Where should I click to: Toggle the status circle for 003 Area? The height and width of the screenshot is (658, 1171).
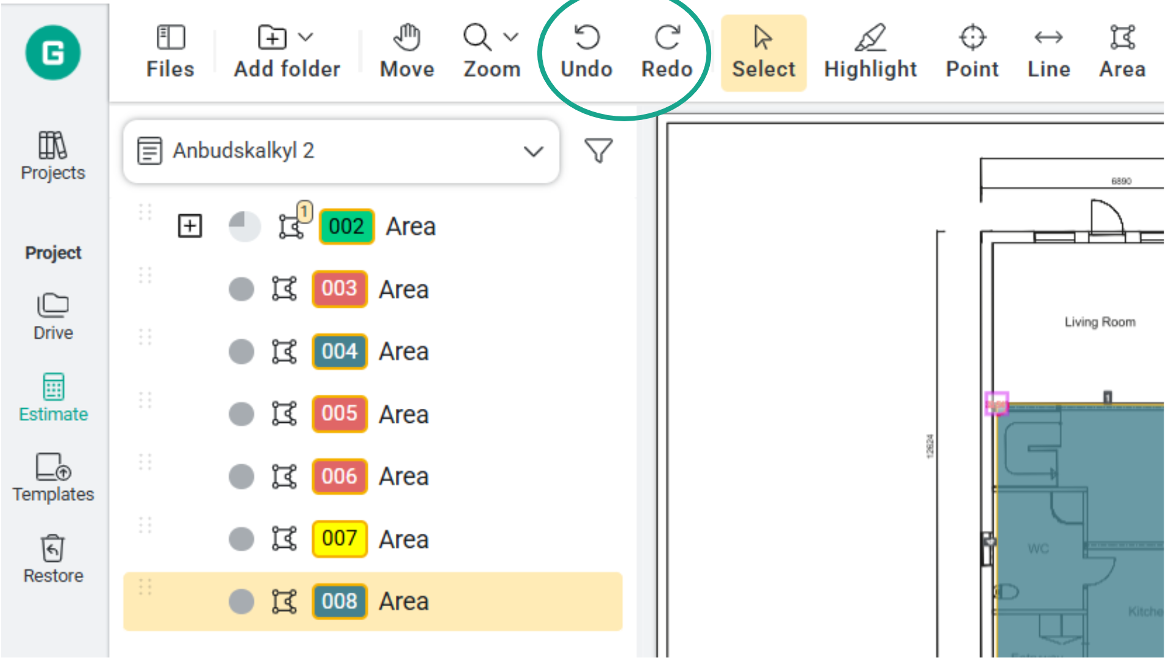[242, 289]
